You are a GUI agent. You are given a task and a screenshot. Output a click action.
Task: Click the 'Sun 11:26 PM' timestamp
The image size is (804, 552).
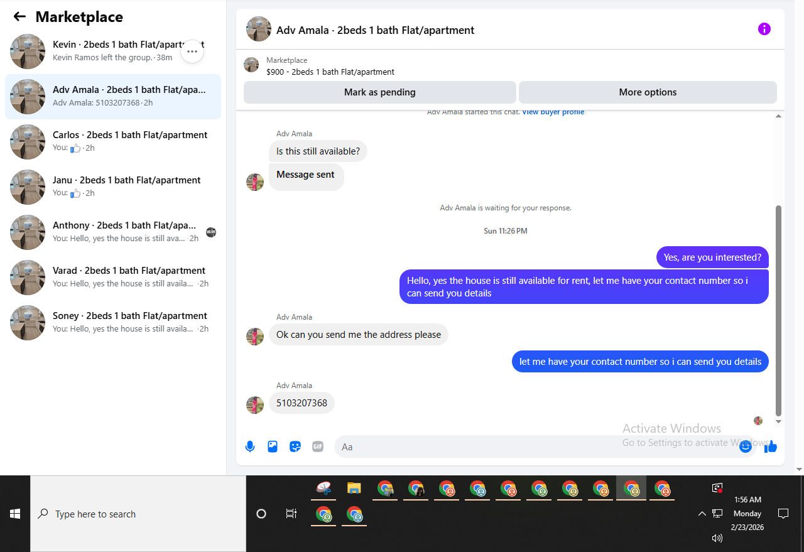tap(506, 231)
